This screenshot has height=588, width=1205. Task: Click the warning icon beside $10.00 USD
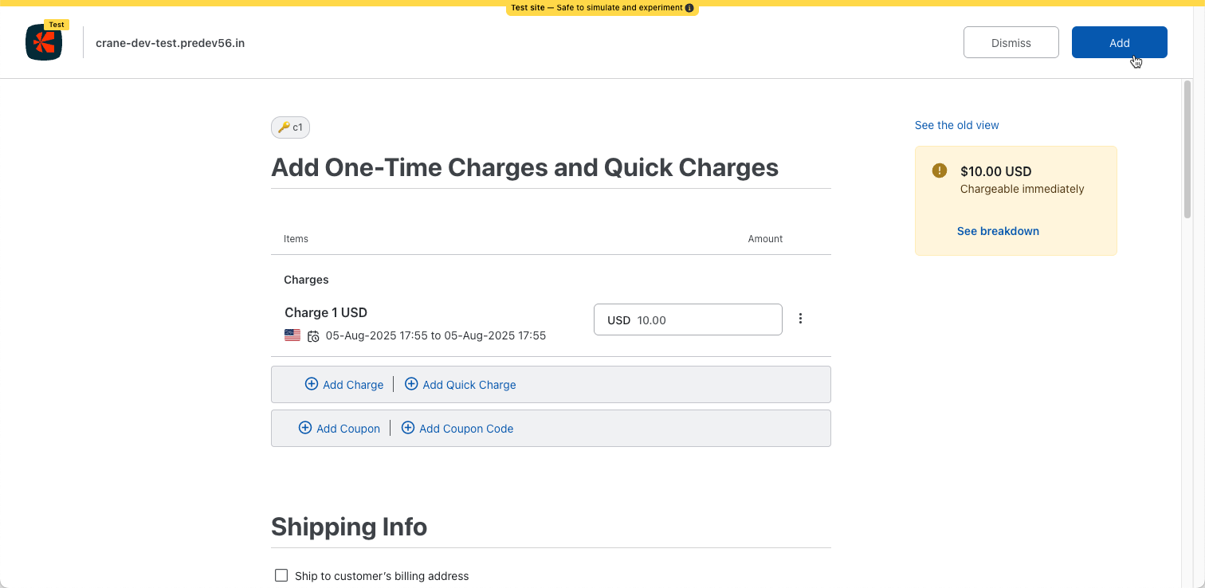pos(940,171)
